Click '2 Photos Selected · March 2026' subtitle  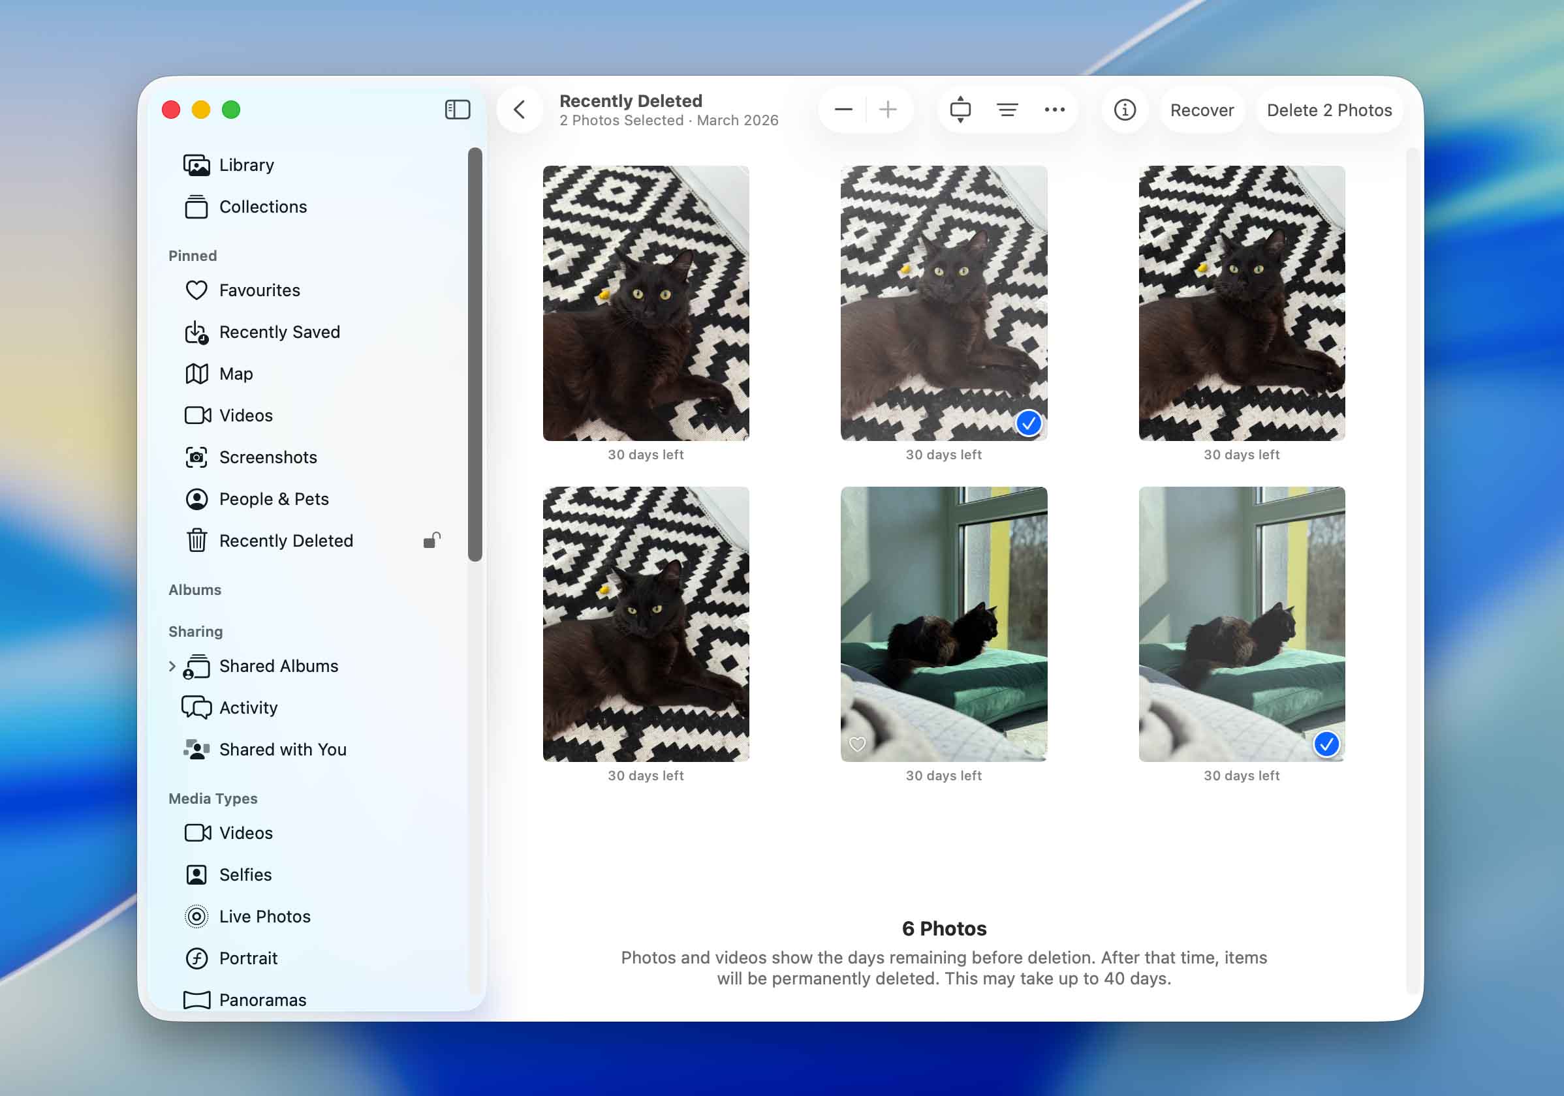click(669, 121)
